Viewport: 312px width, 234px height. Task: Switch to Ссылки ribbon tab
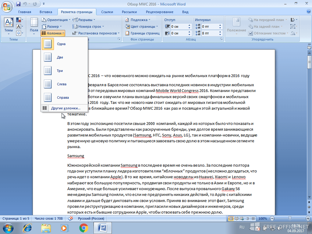tap(107, 12)
